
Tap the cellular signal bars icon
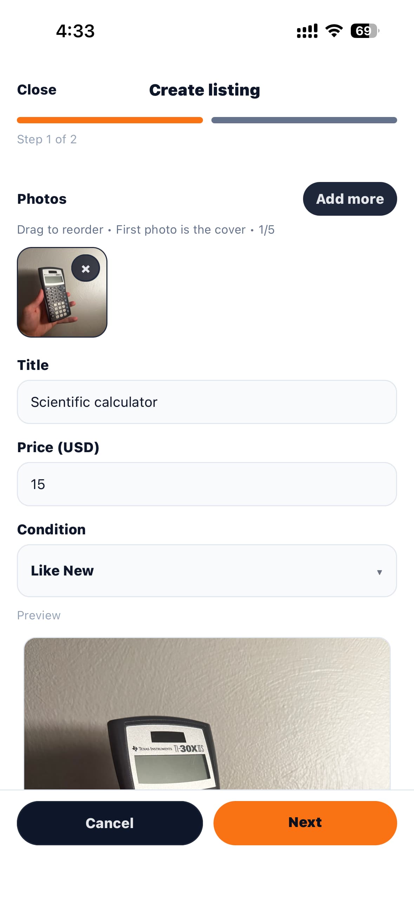pyautogui.click(x=307, y=31)
